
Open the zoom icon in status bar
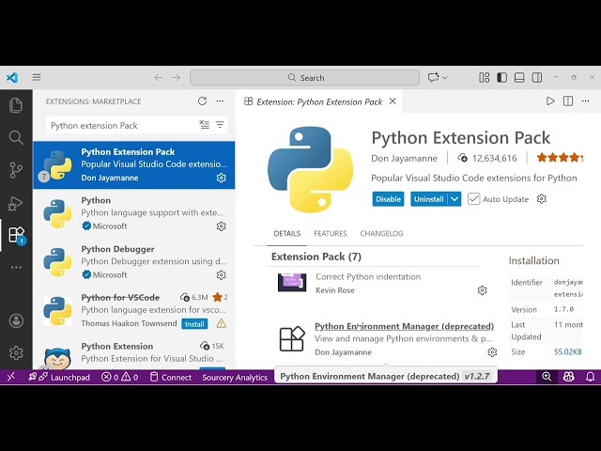coord(547,377)
